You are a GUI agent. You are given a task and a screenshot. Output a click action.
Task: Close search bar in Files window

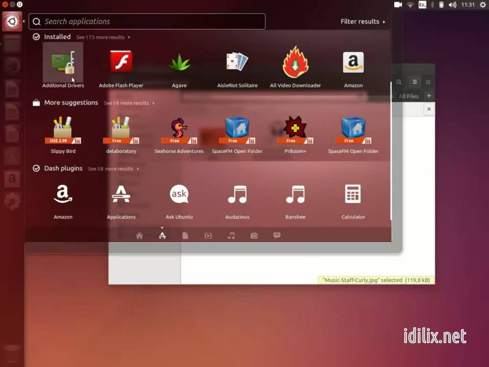pos(429,109)
